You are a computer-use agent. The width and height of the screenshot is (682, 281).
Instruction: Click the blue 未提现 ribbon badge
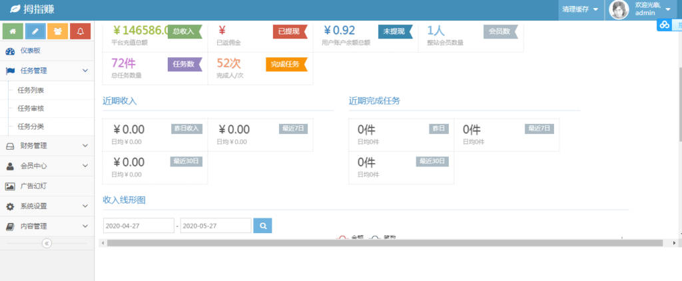[x=396, y=31]
